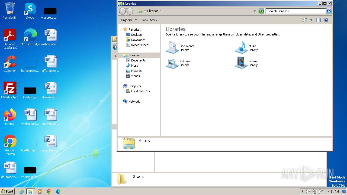347x195 pixels.
Task: Select the volumesetti desktop file
Action: click(x=30, y=172)
